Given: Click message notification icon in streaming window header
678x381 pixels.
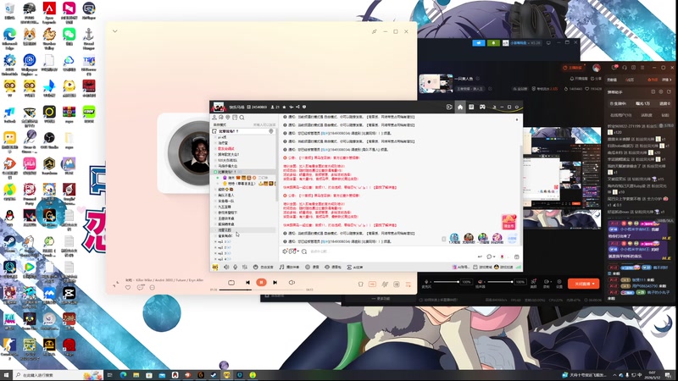Looking at the screenshot, I should tap(614, 68).
